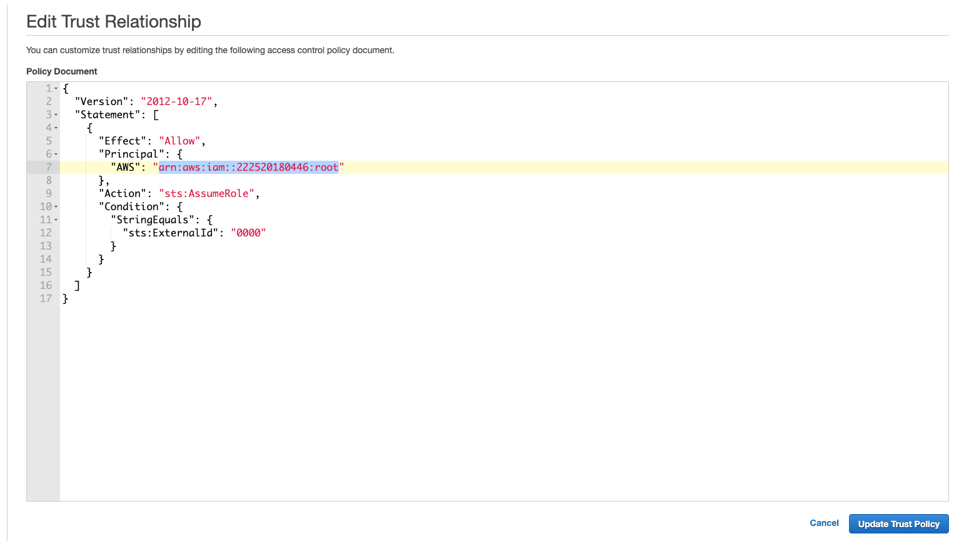Click the "Allow" effect value
The width and height of the screenshot is (959, 541).
179,141
